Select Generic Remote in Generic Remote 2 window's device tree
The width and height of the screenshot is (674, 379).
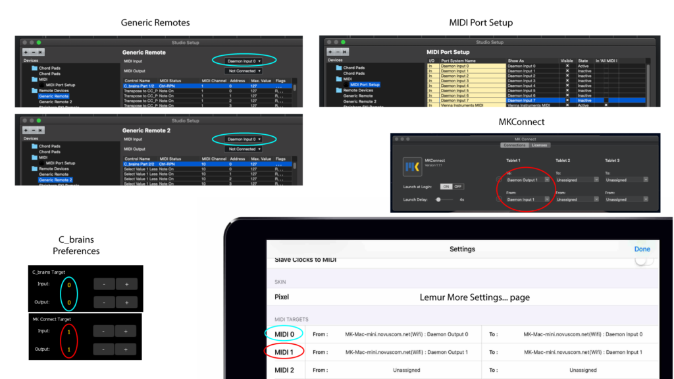coord(54,174)
